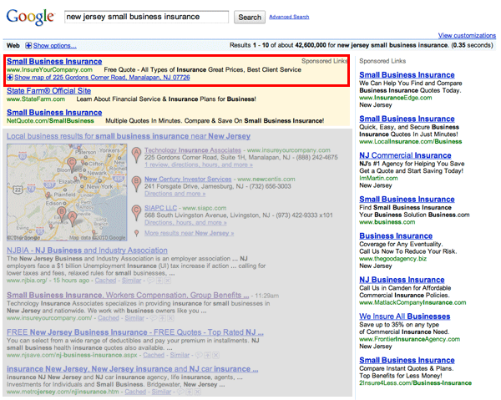Click the search query input field
Image resolution: width=501 pixels, height=400 pixels.
coord(147,17)
